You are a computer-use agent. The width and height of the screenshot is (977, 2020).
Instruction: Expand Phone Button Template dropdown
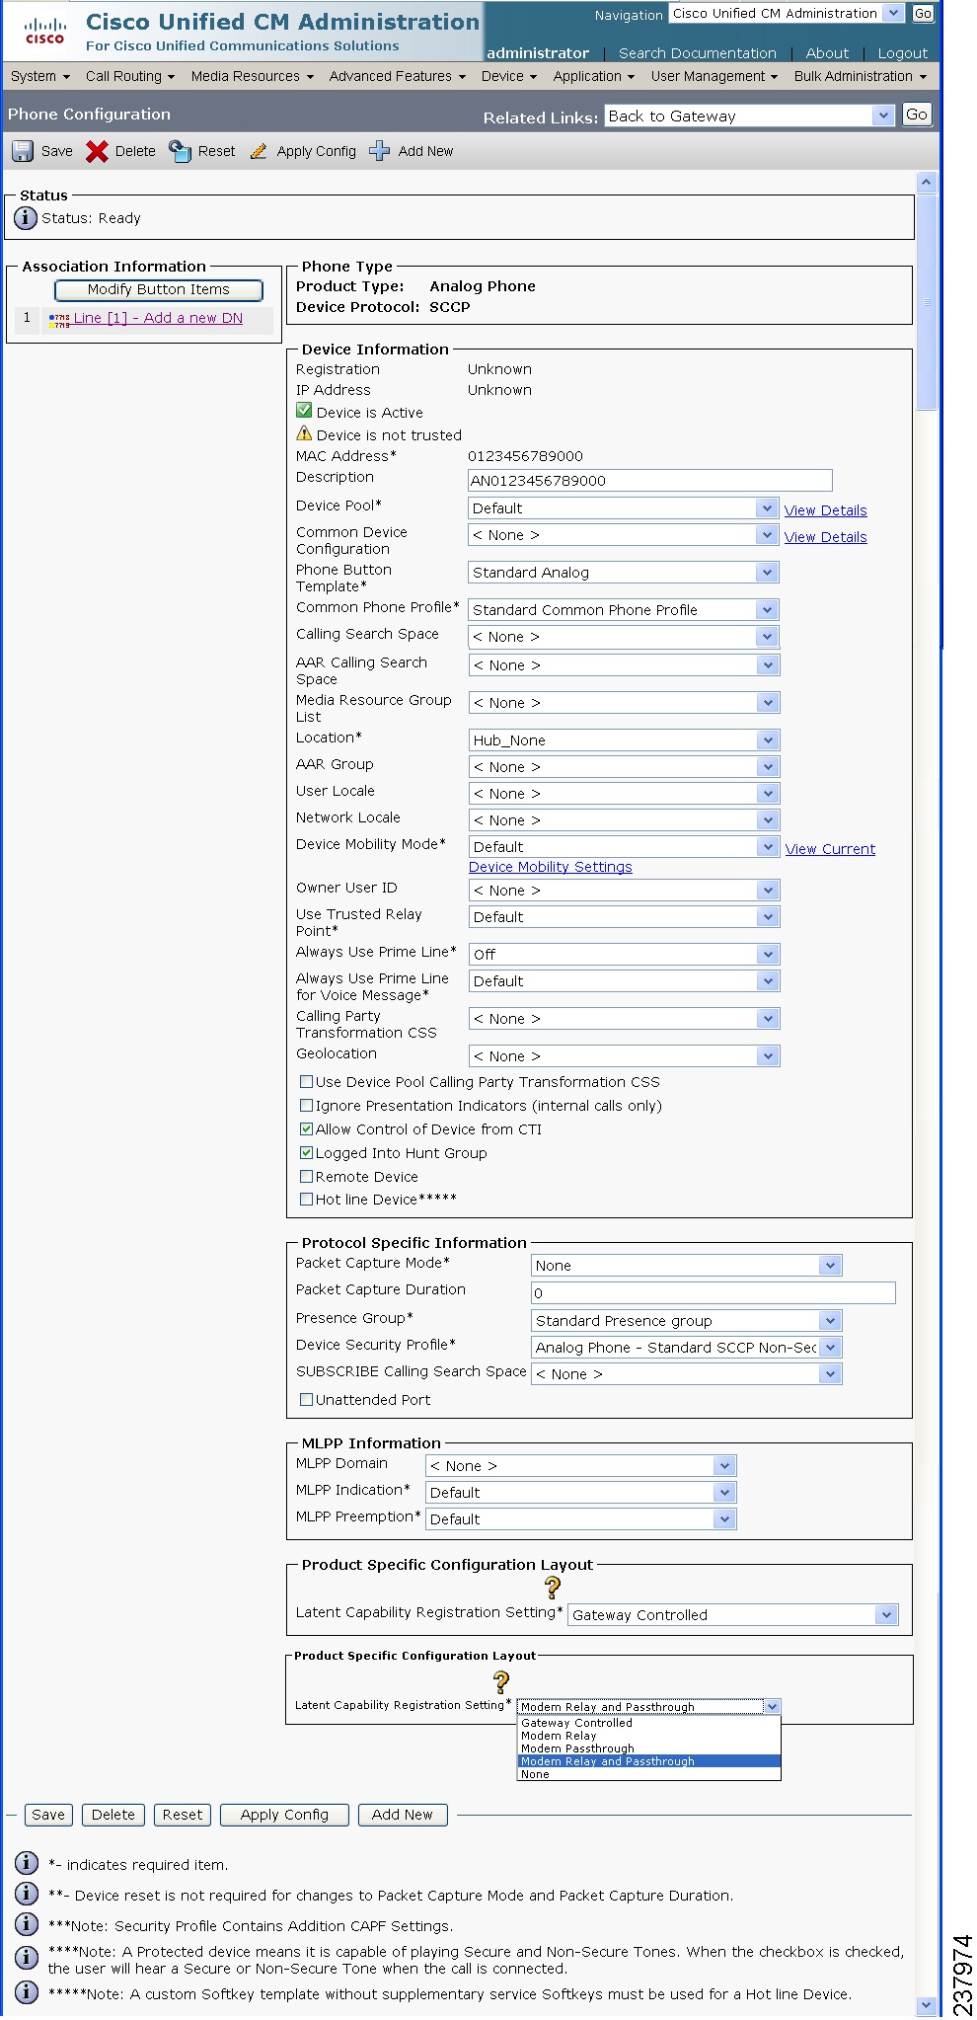tap(624, 573)
